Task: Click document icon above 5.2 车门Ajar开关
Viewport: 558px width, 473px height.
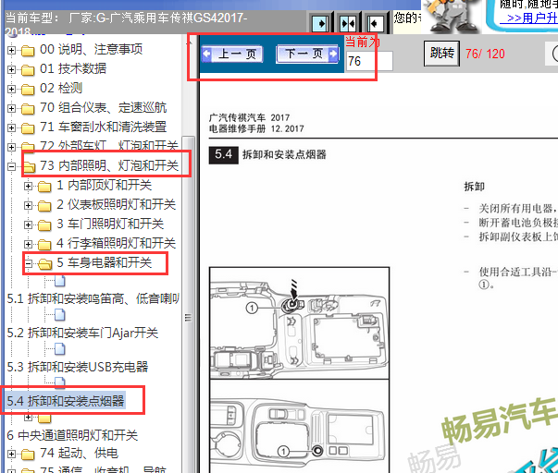Action: click(60, 315)
